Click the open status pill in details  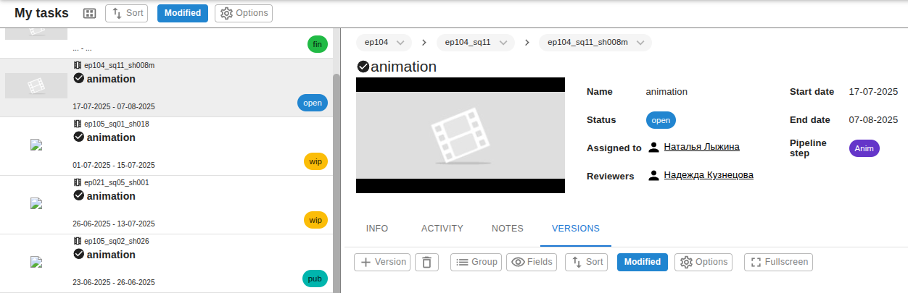click(661, 120)
